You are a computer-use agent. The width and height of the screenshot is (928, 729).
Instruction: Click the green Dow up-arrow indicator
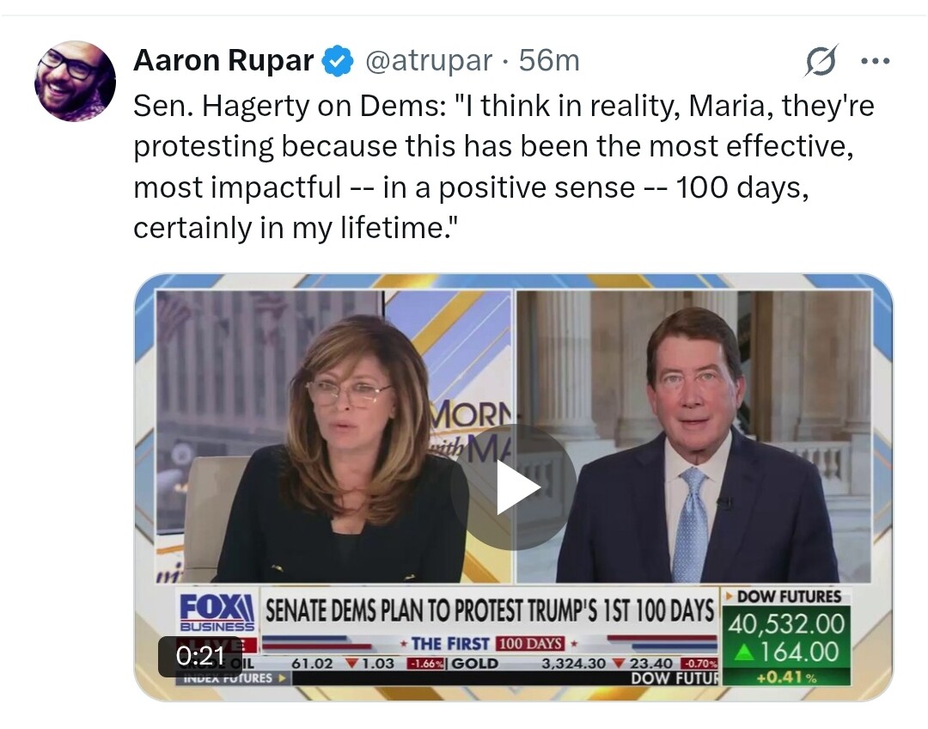(745, 652)
